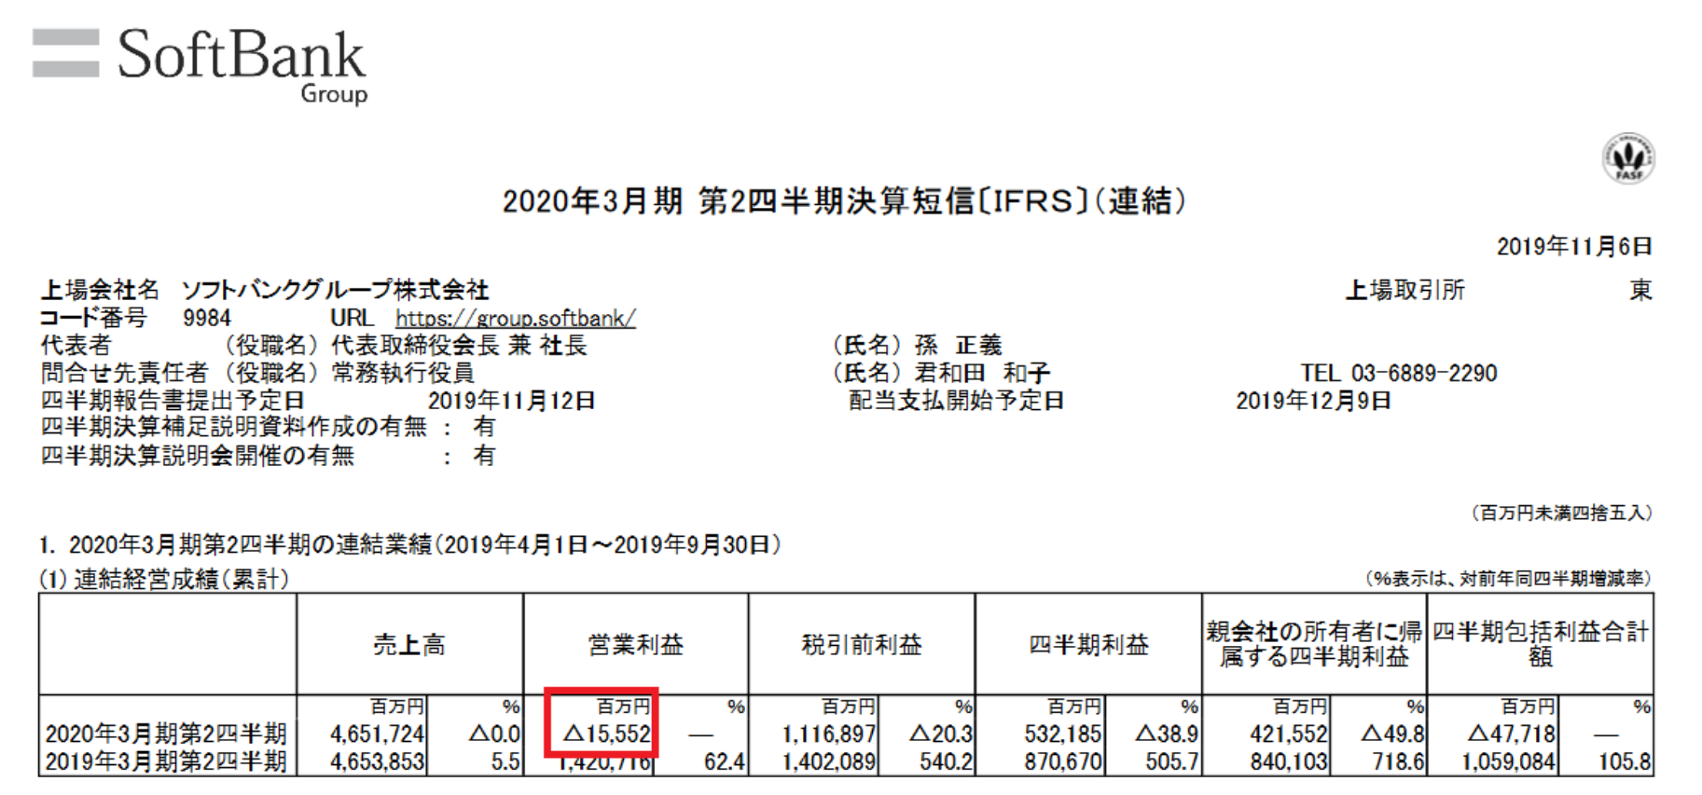Viewport: 1702px width, 795px height.
Task: Click the note about 対前年同四半期増減率
Action: coord(1508,579)
